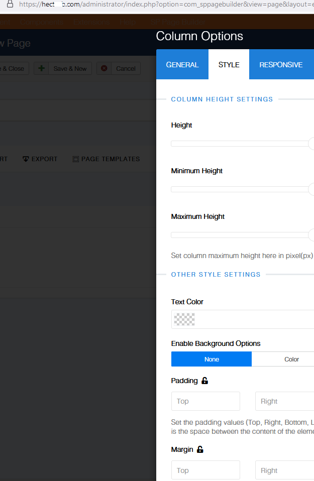Click the red cancel icon
The height and width of the screenshot is (481, 314).
pyautogui.click(x=104, y=68)
